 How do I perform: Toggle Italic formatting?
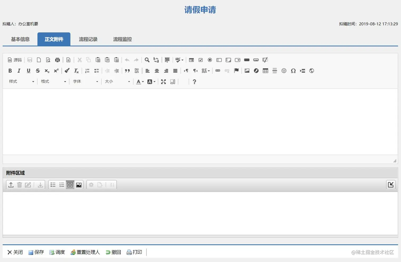19,71
